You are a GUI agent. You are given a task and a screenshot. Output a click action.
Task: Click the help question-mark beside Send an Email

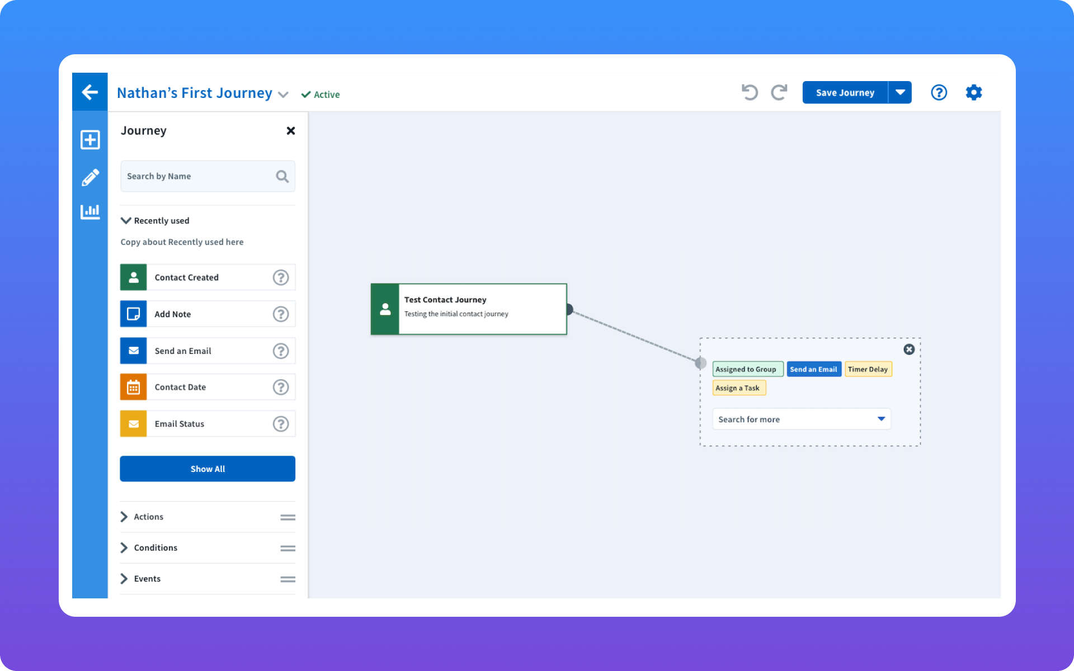pos(281,351)
